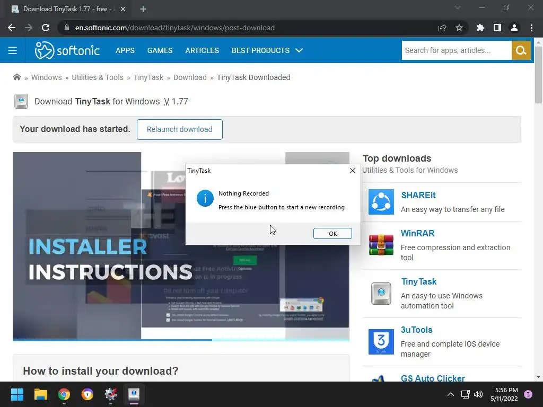
Task: Click the address bar URL
Action: point(175,28)
